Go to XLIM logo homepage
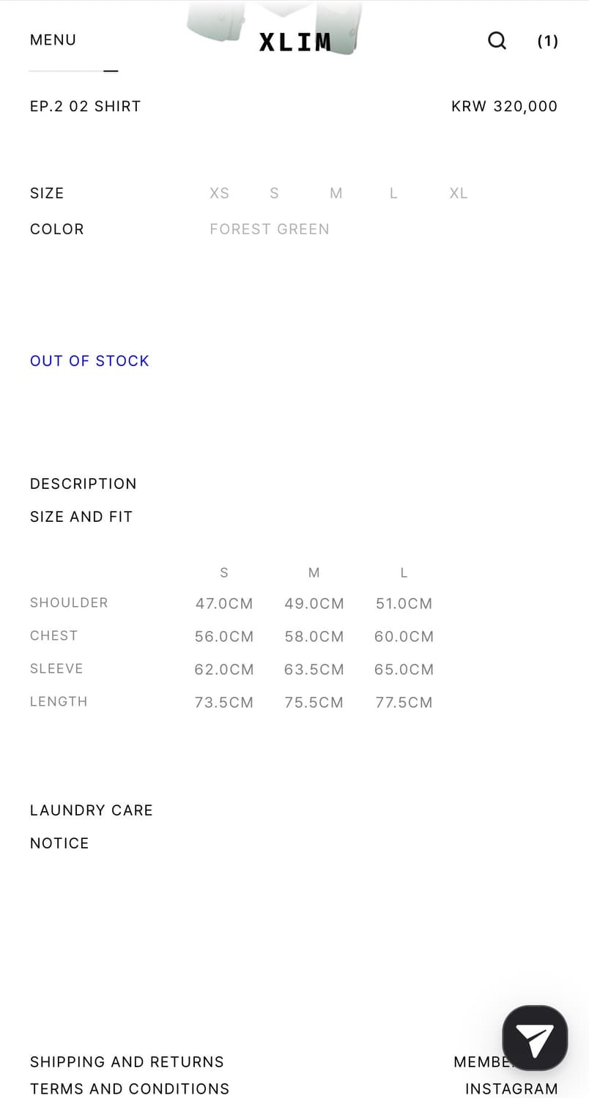The image size is (589, 1098). [294, 42]
